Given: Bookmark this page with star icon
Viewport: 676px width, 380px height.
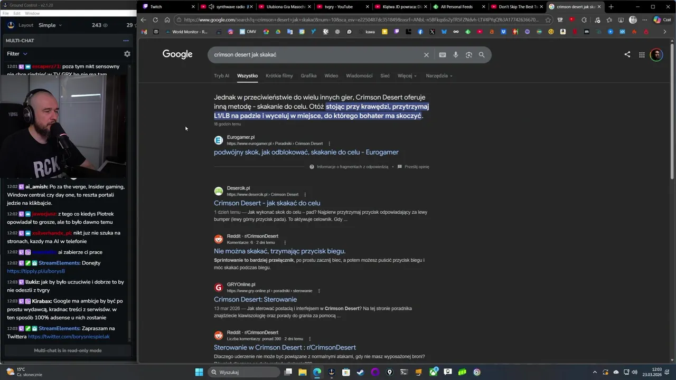Looking at the screenshot, I should pyautogui.click(x=548, y=20).
